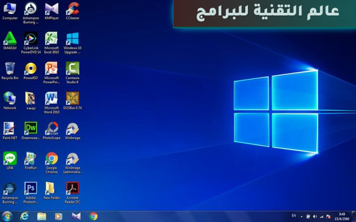Open Google Chrome from the desktop icons
The width and height of the screenshot is (356, 222).
(51, 163)
